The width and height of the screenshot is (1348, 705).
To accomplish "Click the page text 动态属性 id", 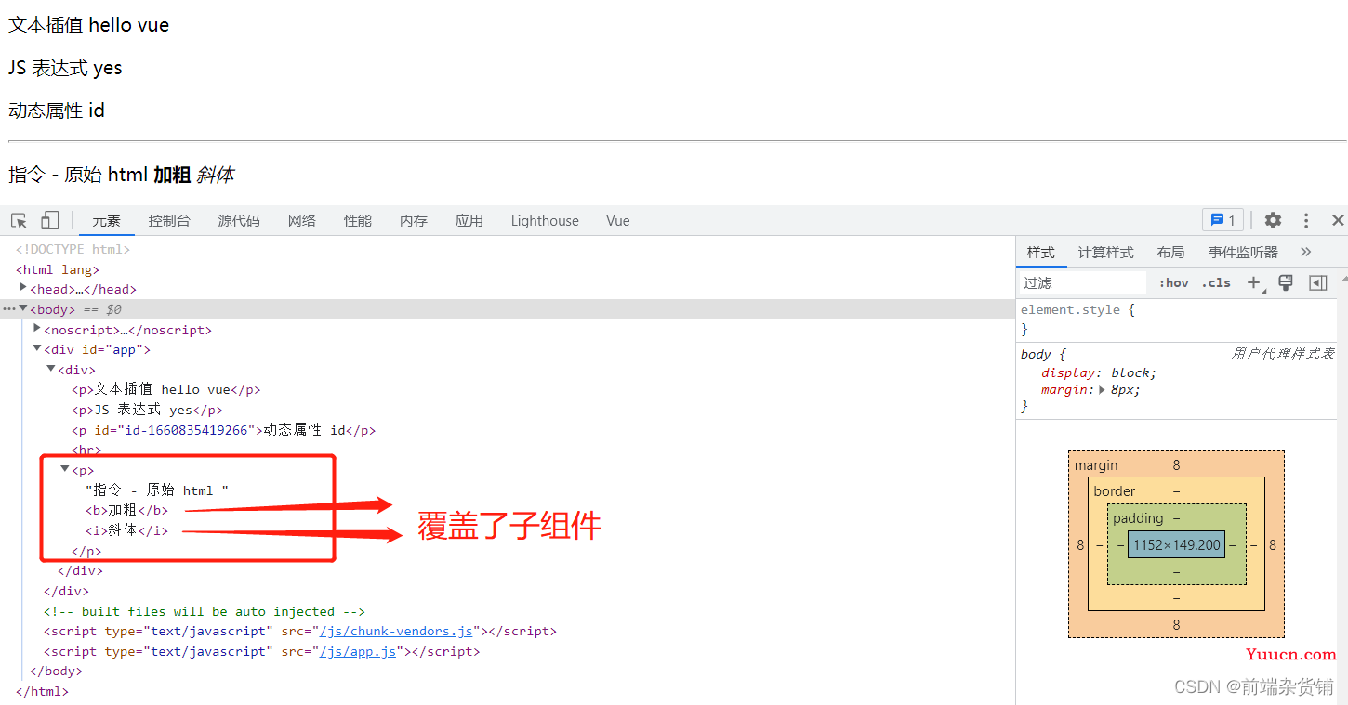I will tap(57, 111).
